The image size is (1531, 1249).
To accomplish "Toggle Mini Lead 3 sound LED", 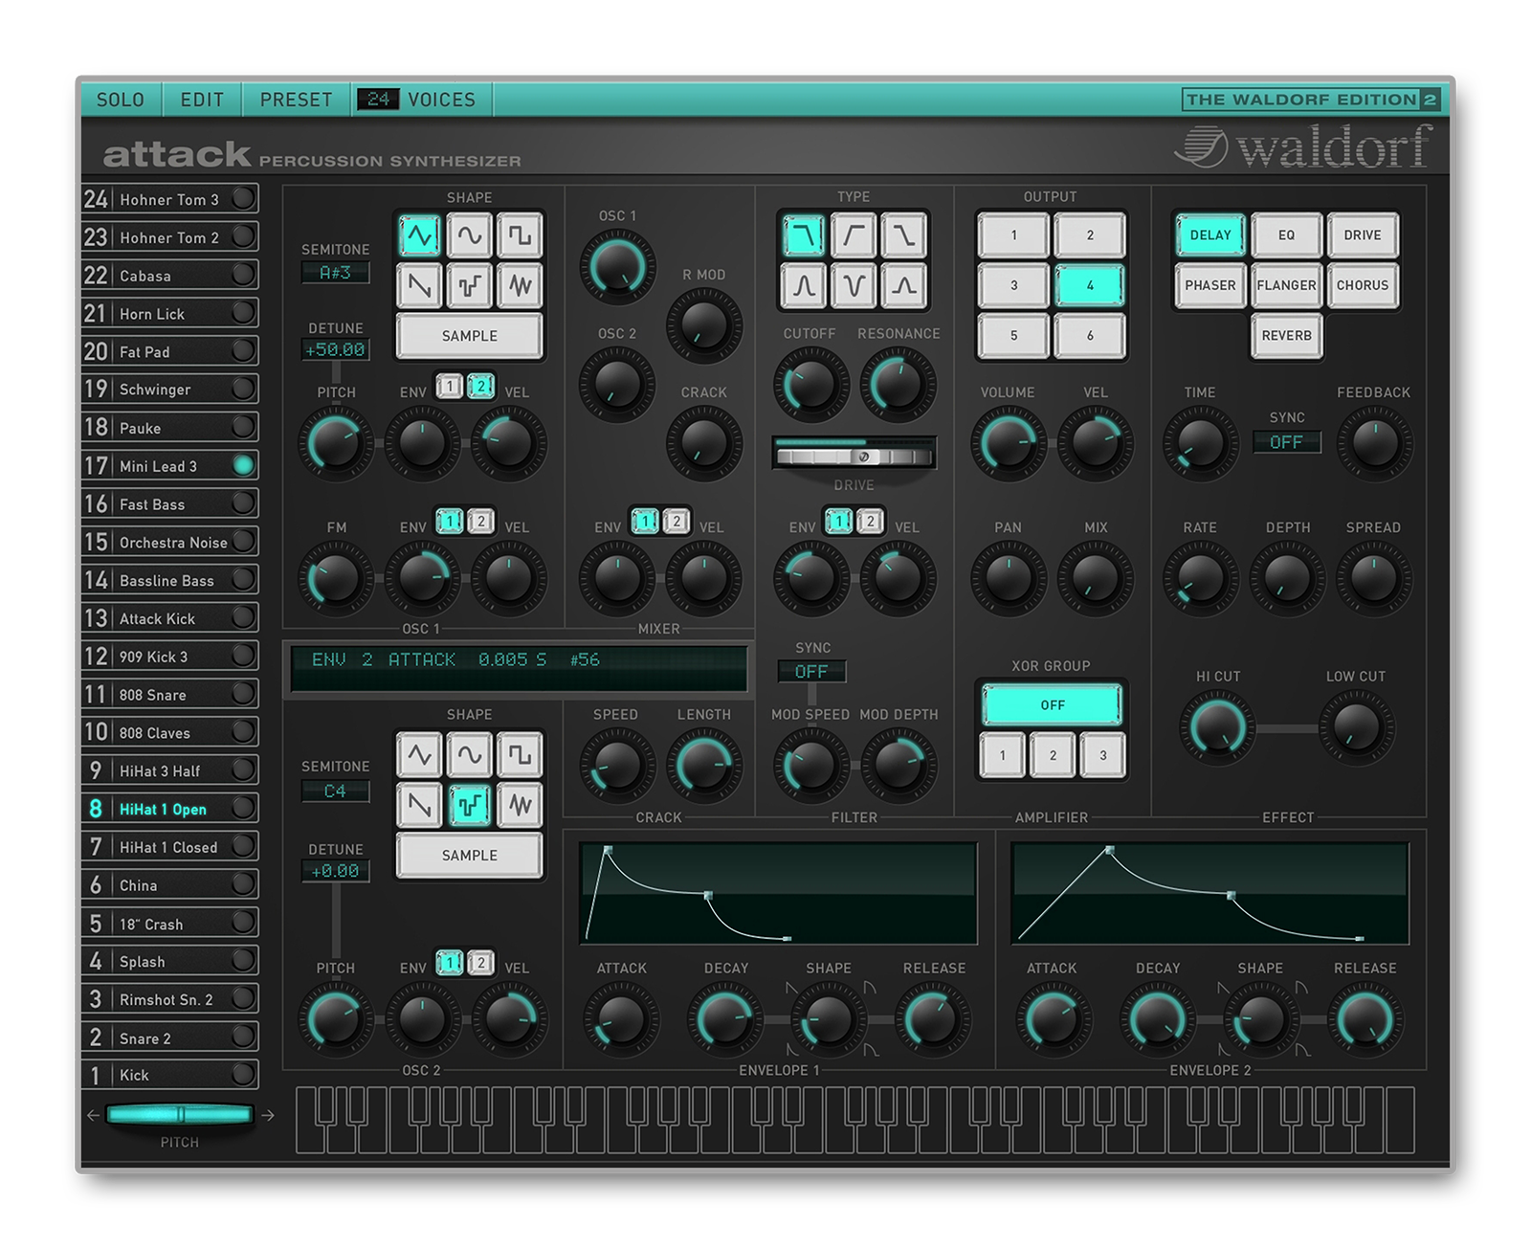I will (x=244, y=465).
